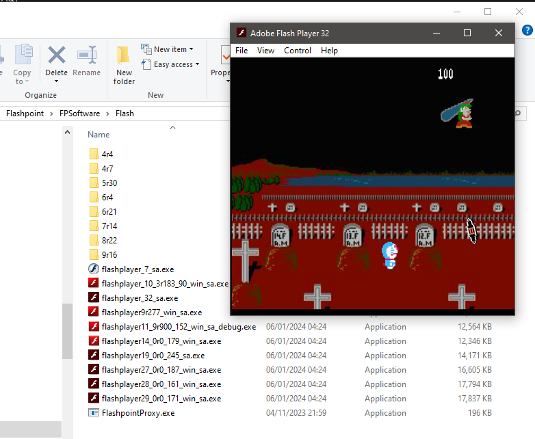Click the size 196 KB of FlashpointProxy
Image resolution: width=535 pixels, height=439 pixels.
pyautogui.click(x=480, y=413)
